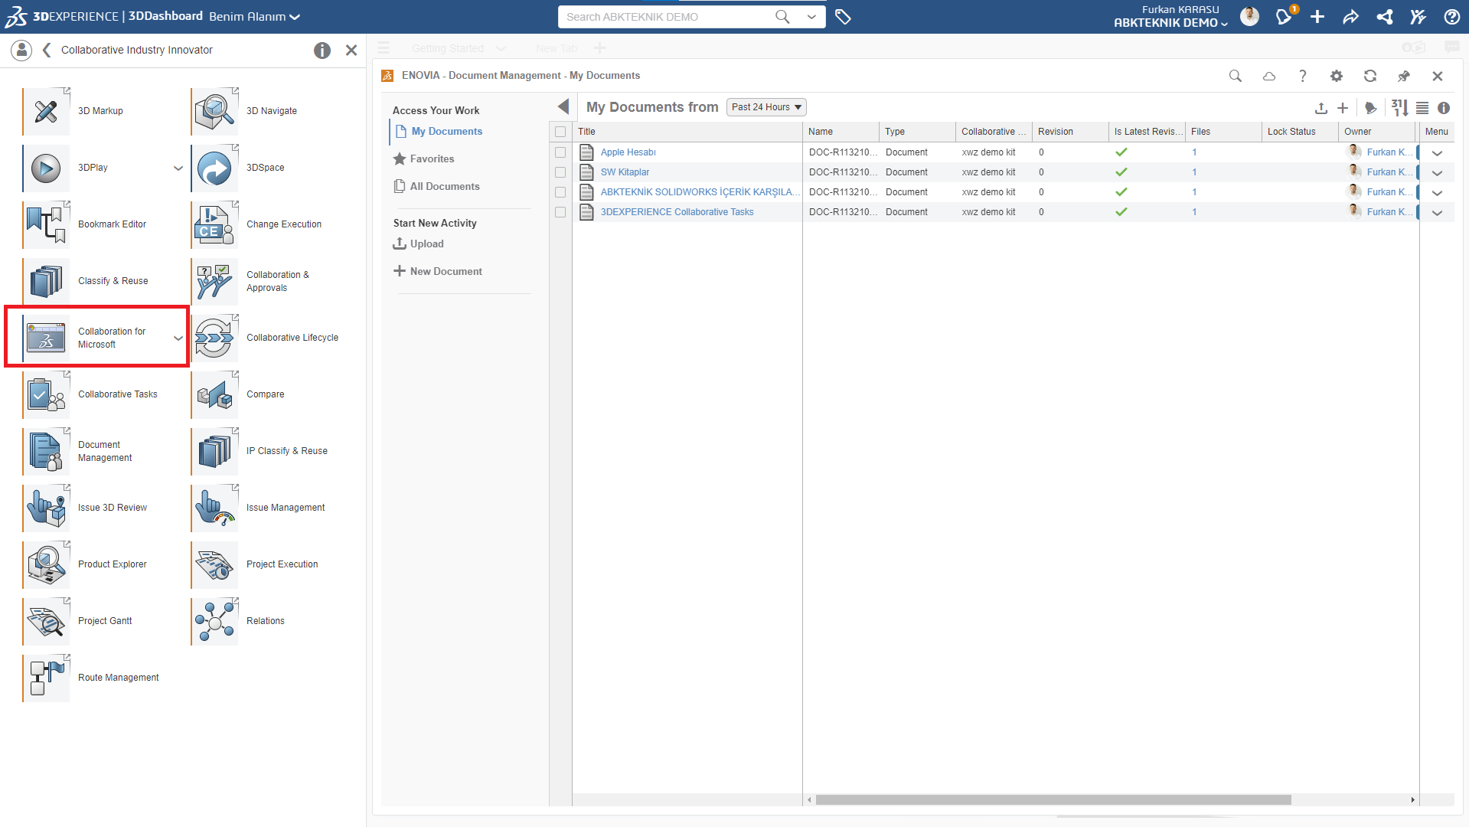Click the Route Management app icon
Image resolution: width=1469 pixels, height=827 pixels.
click(x=46, y=678)
